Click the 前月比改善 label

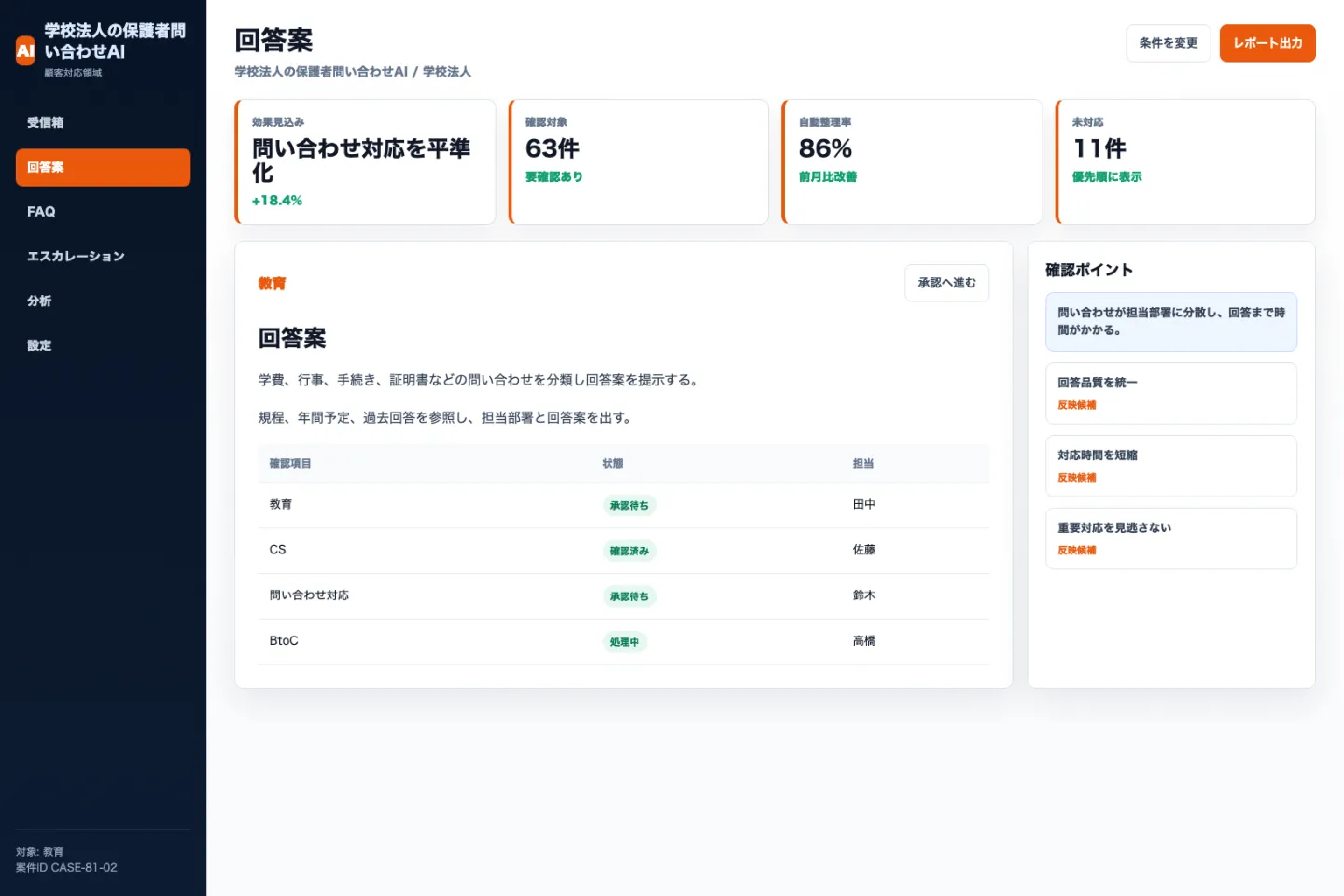[x=828, y=177]
